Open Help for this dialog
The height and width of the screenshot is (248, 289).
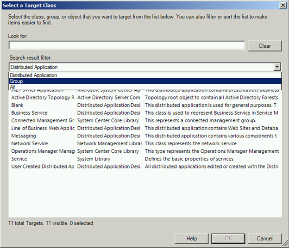pos(191,239)
